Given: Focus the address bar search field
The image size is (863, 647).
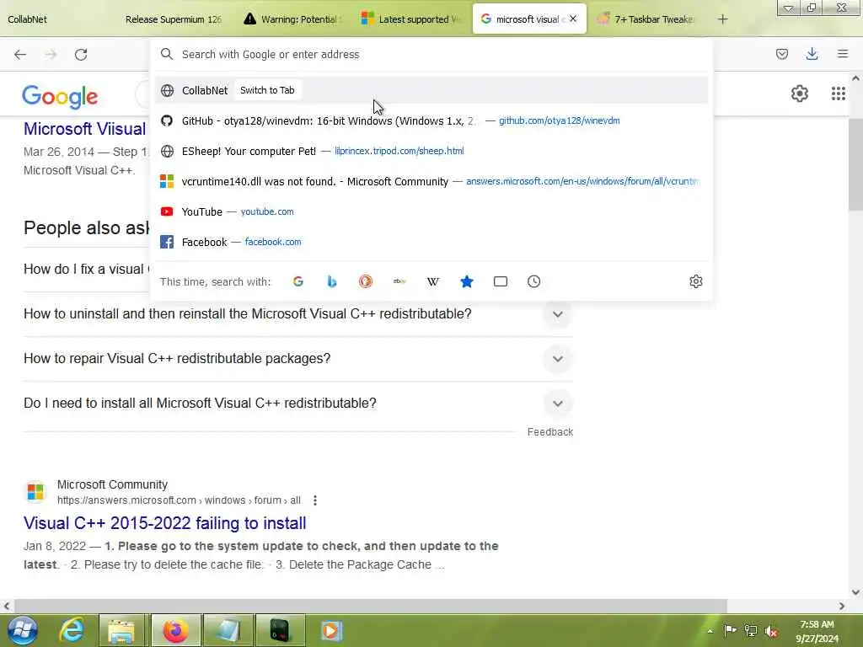Looking at the screenshot, I should tap(431, 54).
